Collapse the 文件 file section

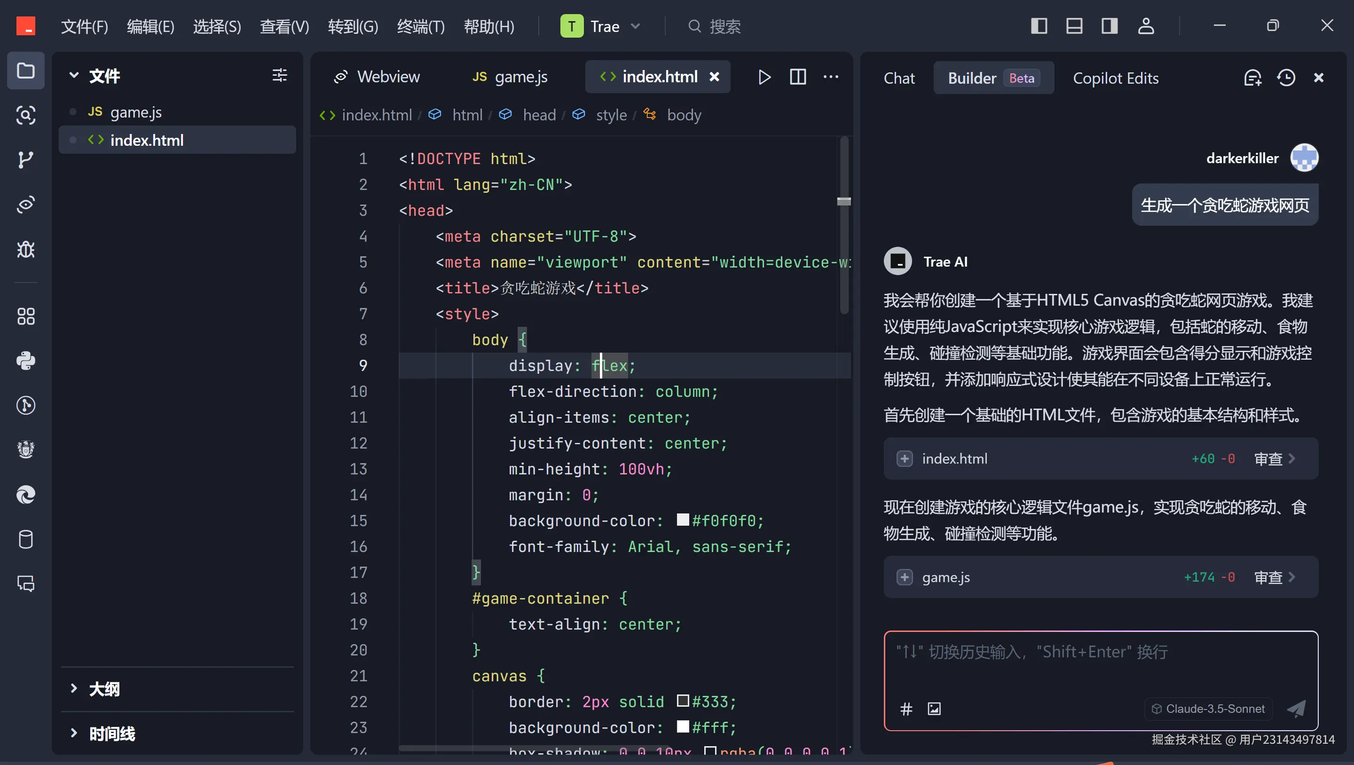74,76
